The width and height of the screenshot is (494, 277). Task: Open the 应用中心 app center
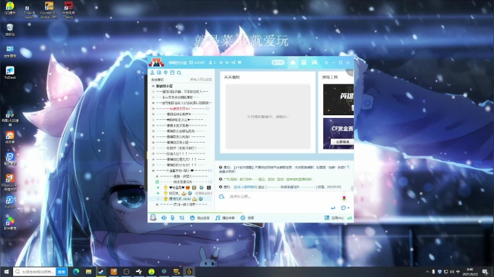click(334, 218)
